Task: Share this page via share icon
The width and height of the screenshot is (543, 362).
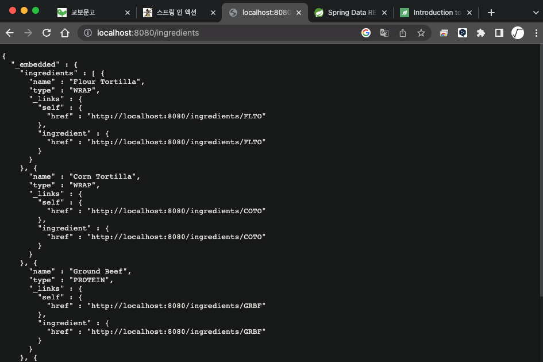Action: 403,33
